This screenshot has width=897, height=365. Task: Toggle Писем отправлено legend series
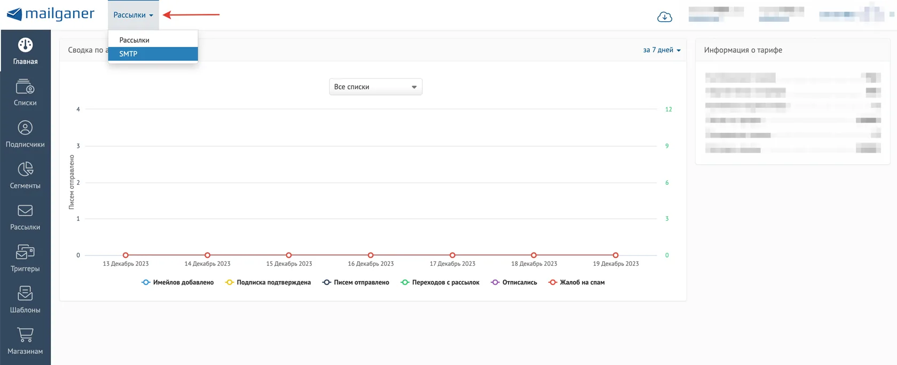[x=356, y=282]
